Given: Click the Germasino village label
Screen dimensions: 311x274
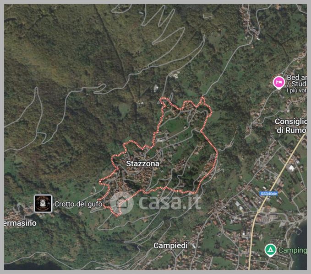Looking at the screenshot, I should click(x=20, y=223).
